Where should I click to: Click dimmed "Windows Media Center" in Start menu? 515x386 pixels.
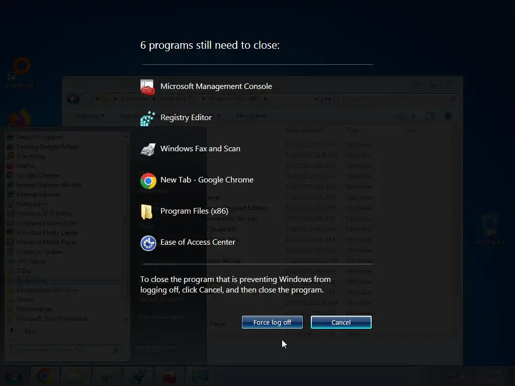[x=47, y=233]
